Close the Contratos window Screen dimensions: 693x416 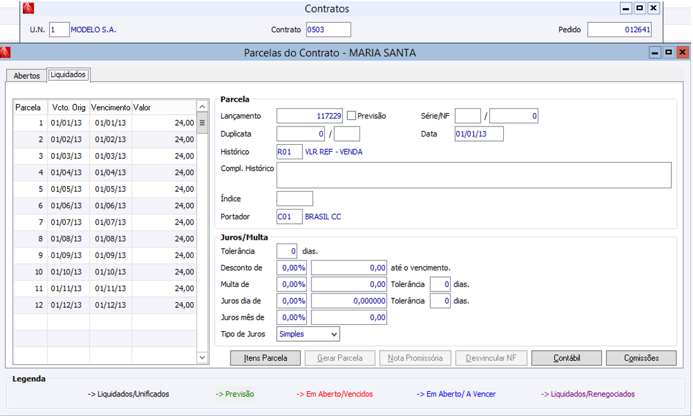point(654,8)
